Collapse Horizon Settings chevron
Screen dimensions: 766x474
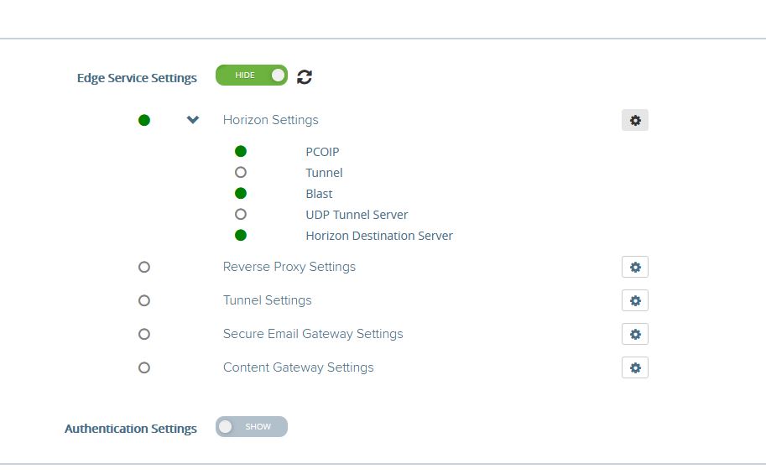click(193, 120)
